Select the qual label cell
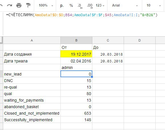 click(32, 93)
